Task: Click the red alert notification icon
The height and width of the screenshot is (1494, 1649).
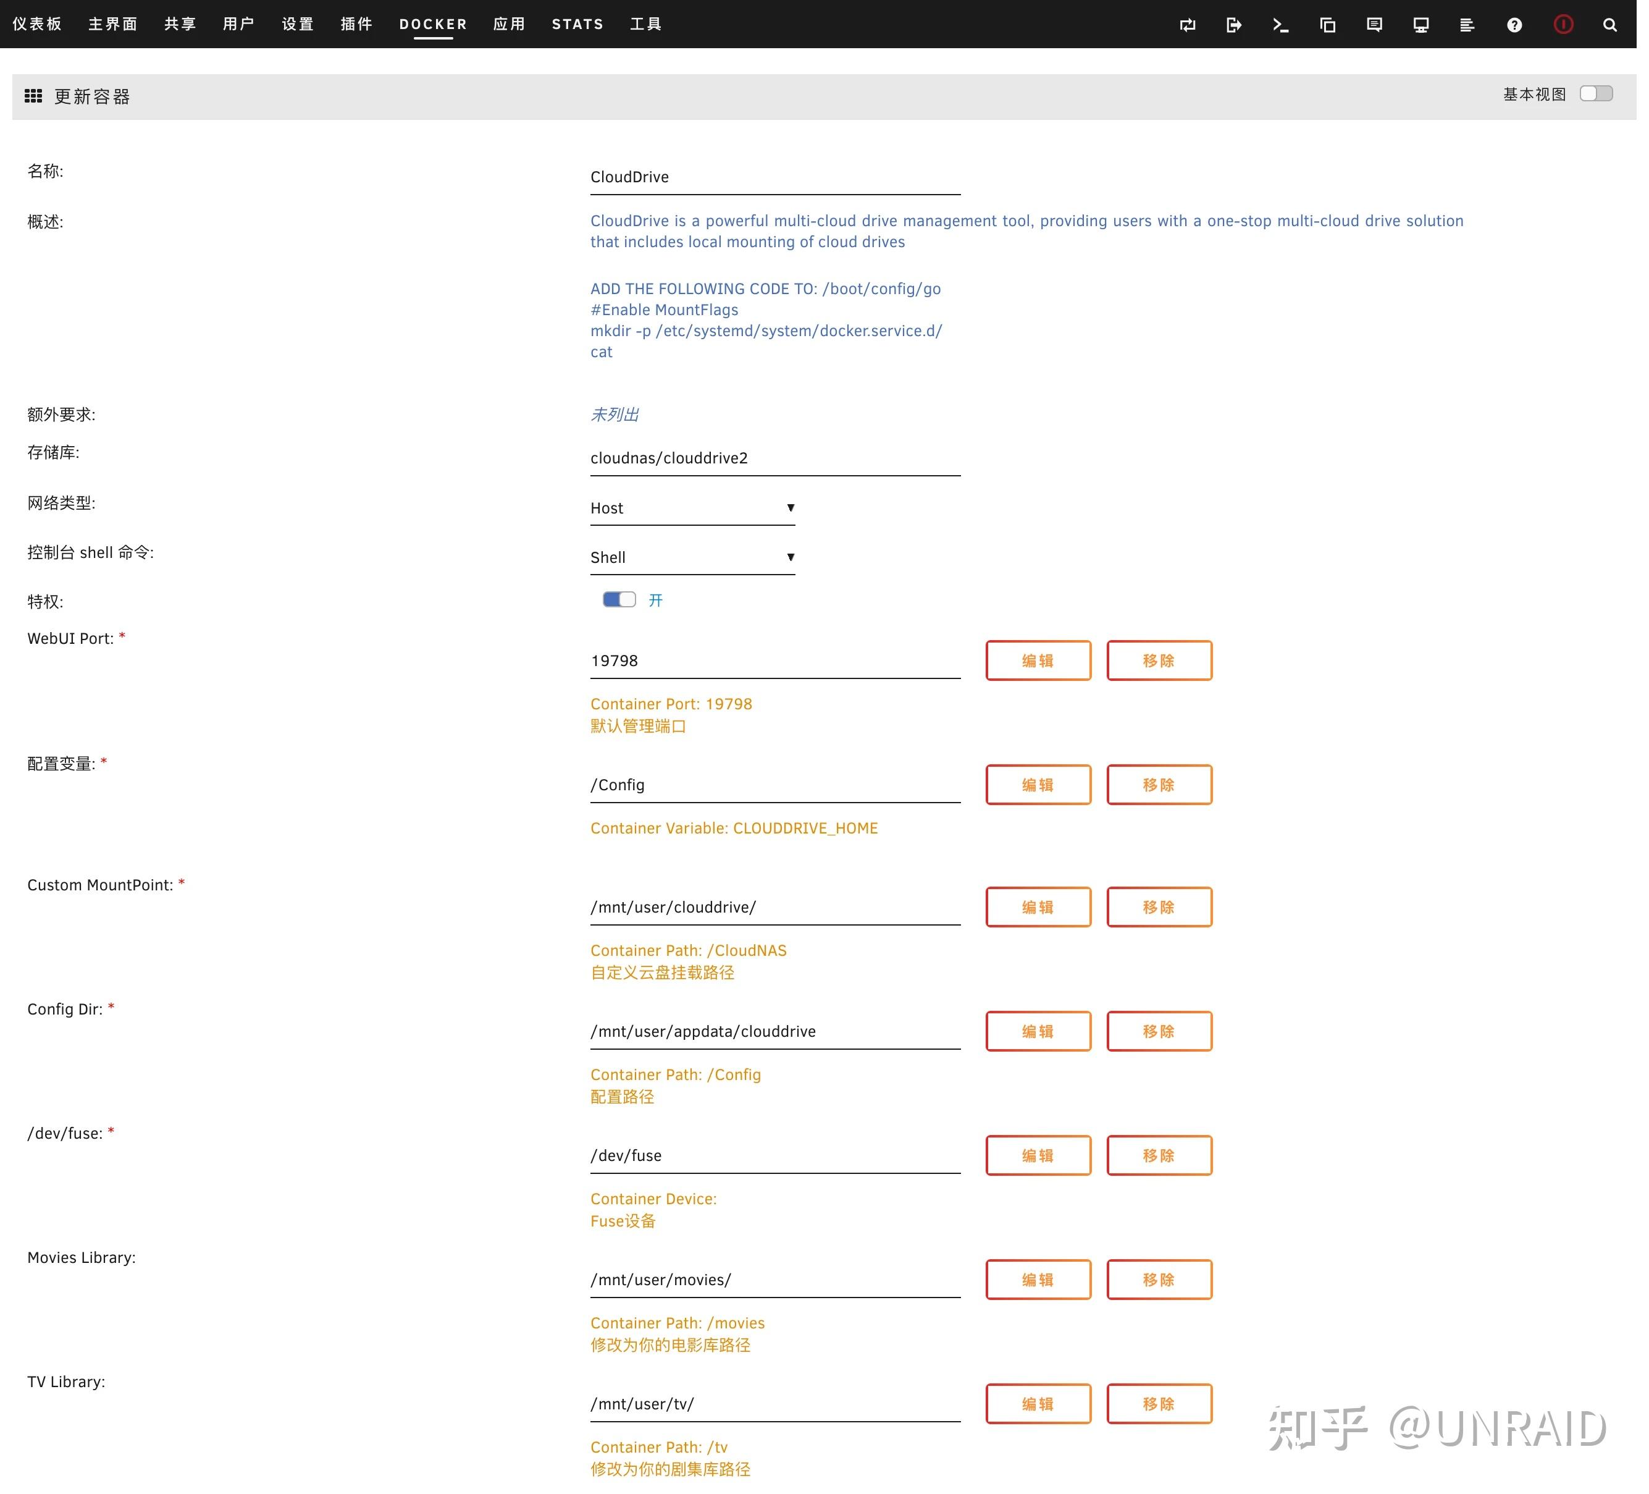Action: pyautogui.click(x=1563, y=25)
